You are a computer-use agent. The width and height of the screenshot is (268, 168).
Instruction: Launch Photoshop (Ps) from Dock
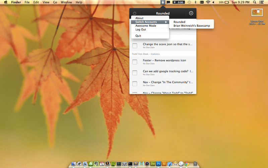158,164
